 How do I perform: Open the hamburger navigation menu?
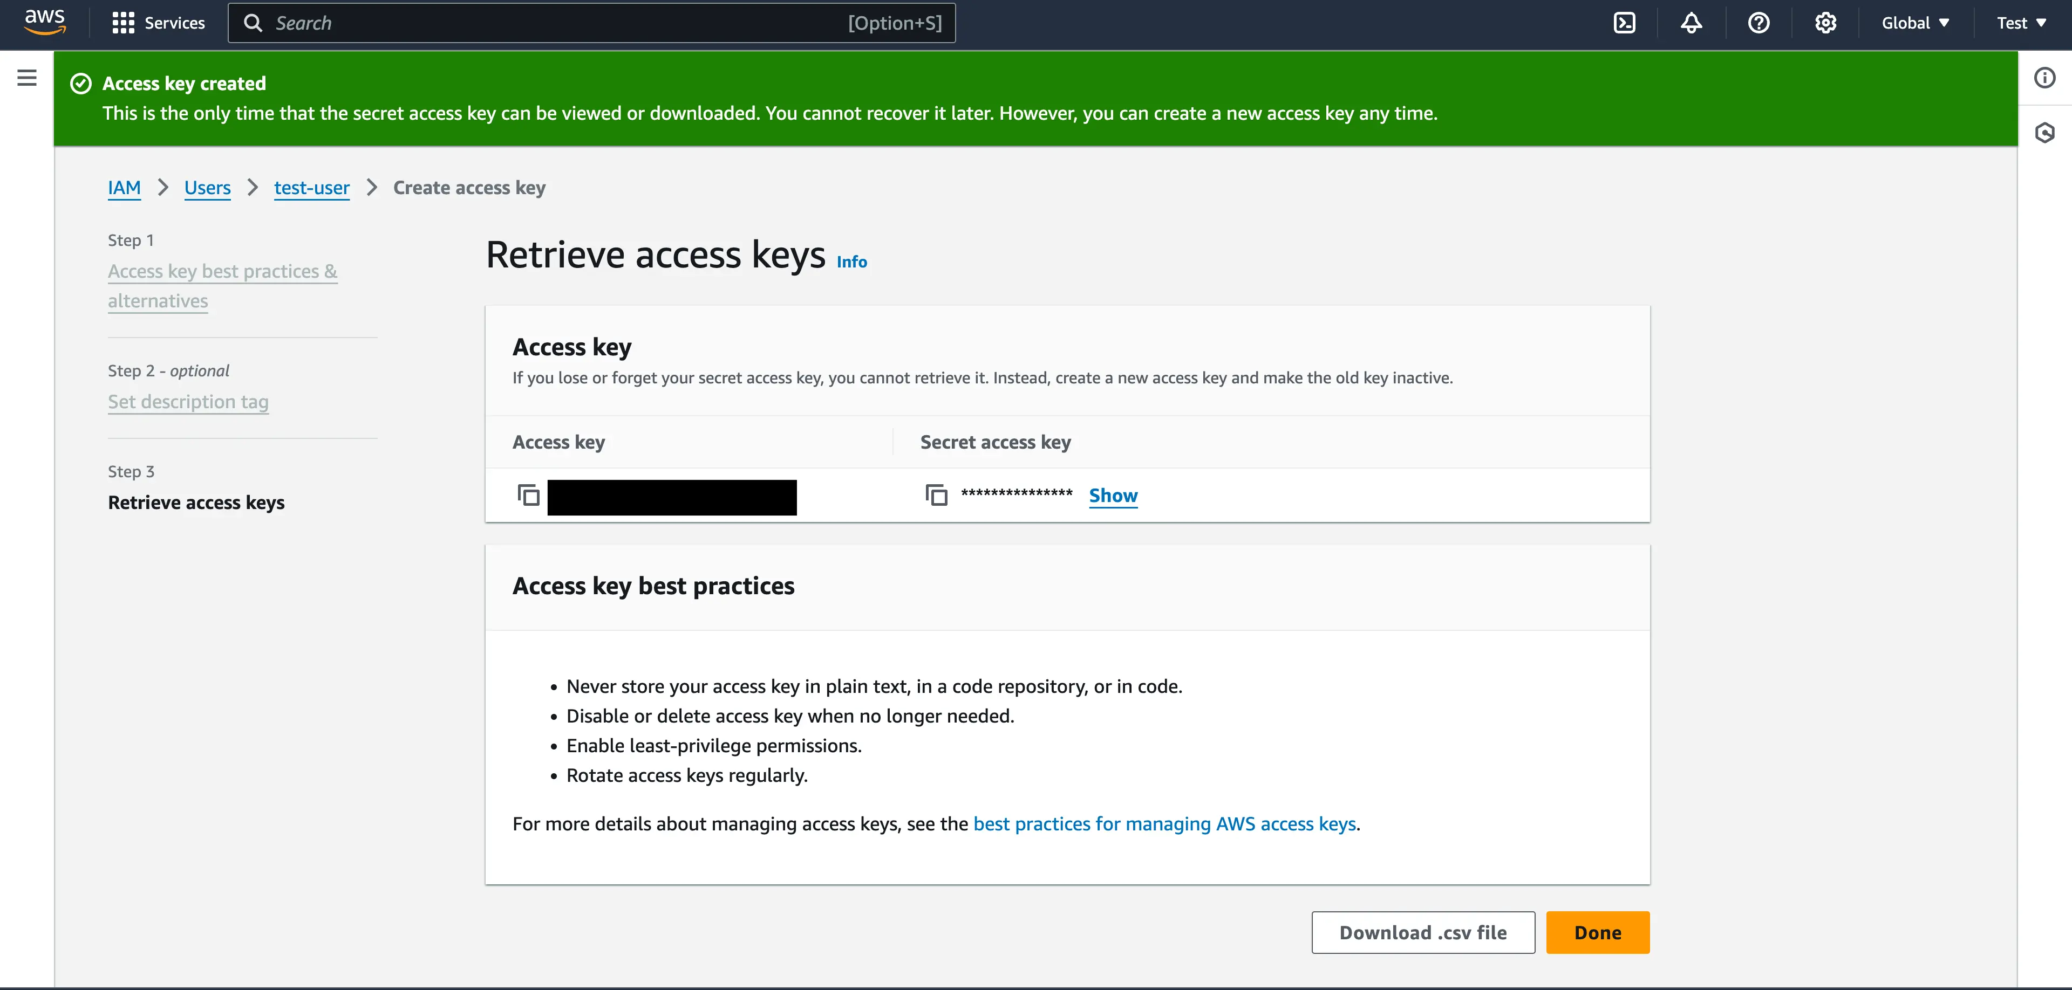[26, 77]
